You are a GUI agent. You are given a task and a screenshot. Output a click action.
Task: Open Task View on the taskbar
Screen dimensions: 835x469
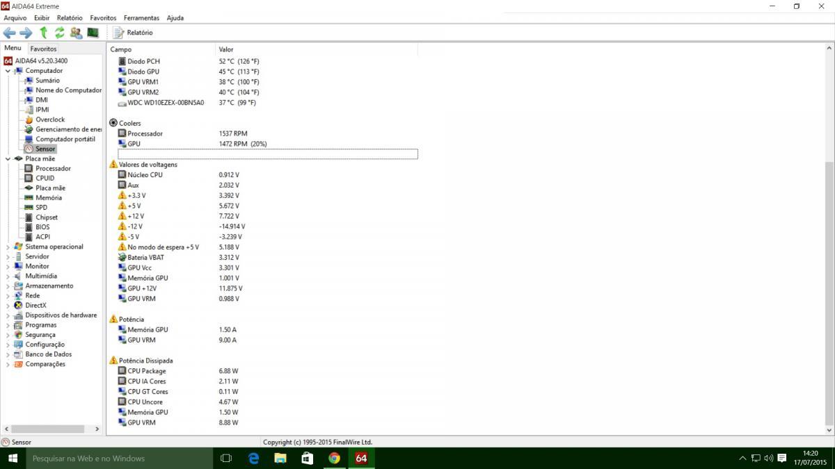(226, 458)
